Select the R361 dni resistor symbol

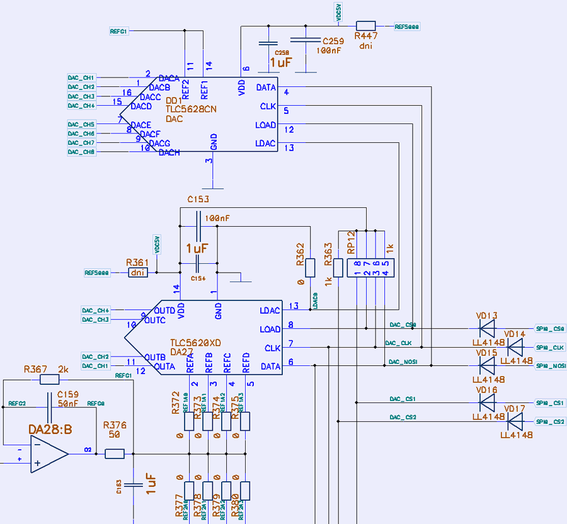click(137, 273)
